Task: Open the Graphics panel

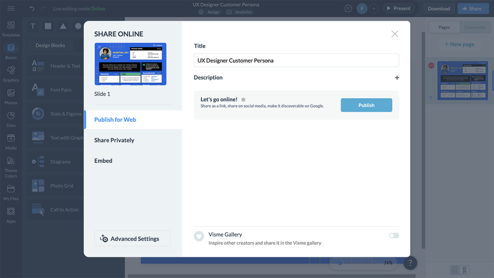Action: click(x=10, y=73)
